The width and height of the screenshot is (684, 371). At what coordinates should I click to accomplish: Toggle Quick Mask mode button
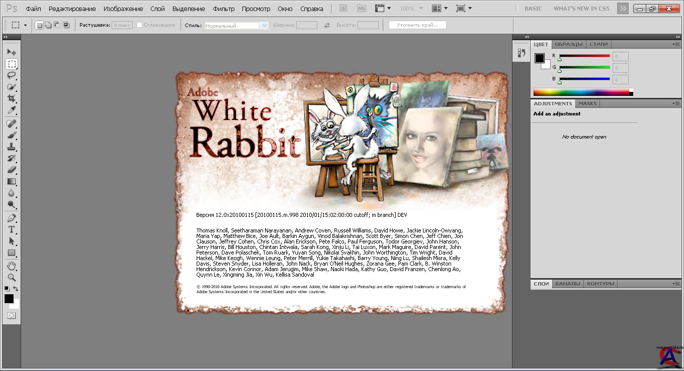tap(12, 316)
